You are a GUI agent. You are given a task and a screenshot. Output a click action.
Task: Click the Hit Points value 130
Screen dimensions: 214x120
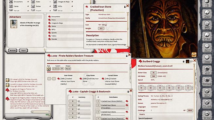point(153,76)
